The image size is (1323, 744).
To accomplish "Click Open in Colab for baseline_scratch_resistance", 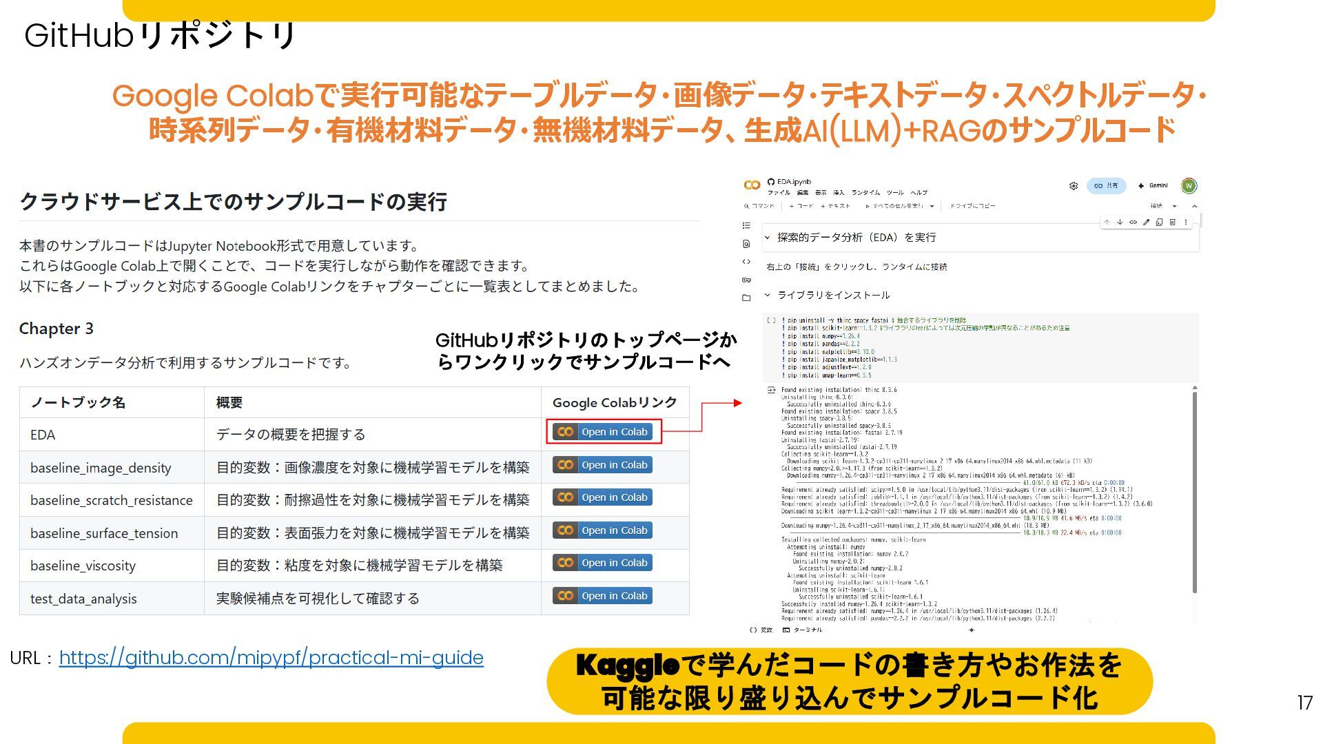I will (602, 497).
